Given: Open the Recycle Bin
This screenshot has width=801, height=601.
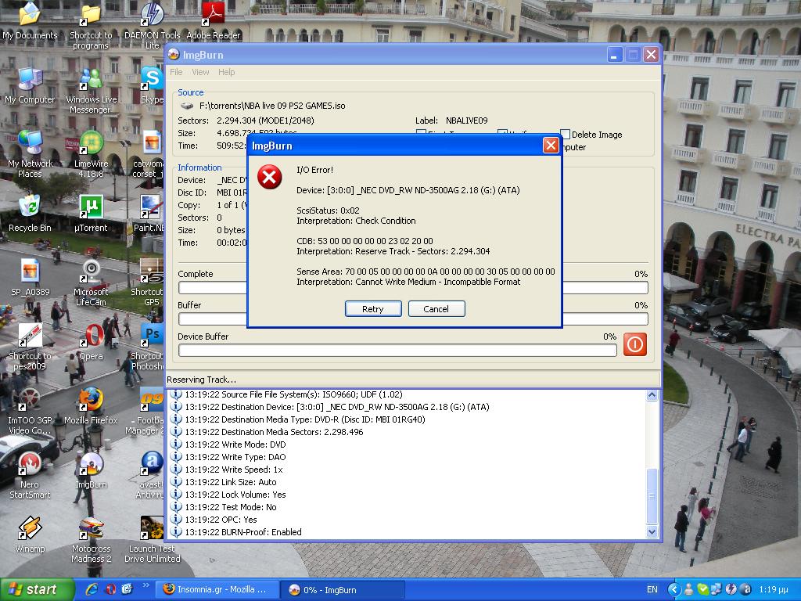Looking at the screenshot, I should click(30, 214).
